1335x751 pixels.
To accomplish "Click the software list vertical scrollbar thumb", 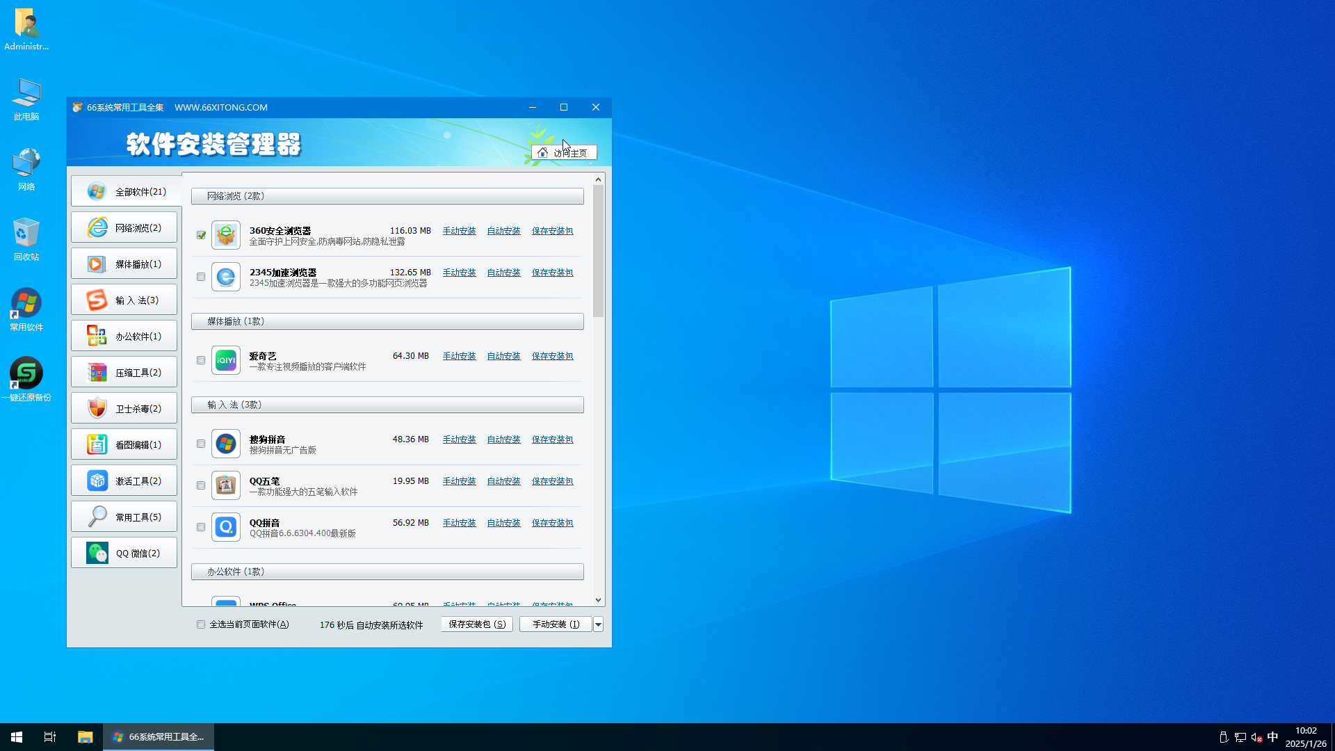I will (598, 250).
